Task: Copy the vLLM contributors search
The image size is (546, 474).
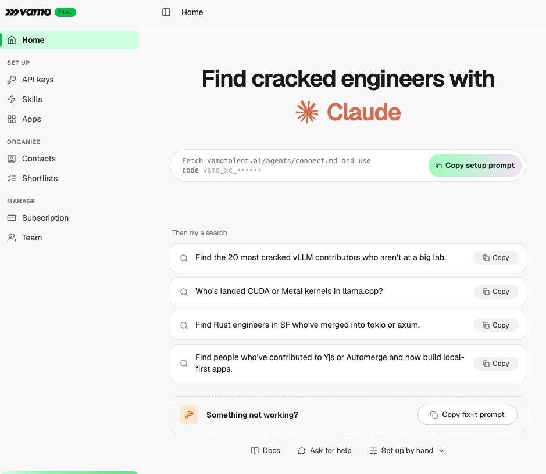Action: 496,258
